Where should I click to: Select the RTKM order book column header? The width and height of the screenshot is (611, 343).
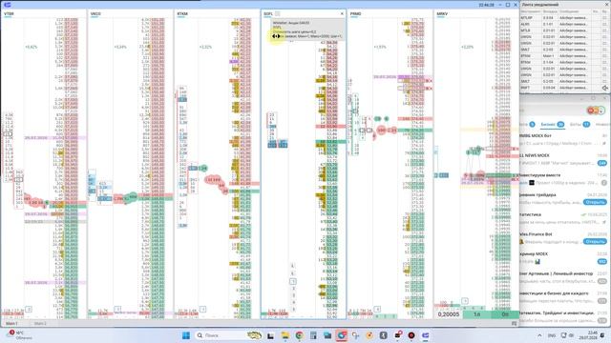(182, 13)
